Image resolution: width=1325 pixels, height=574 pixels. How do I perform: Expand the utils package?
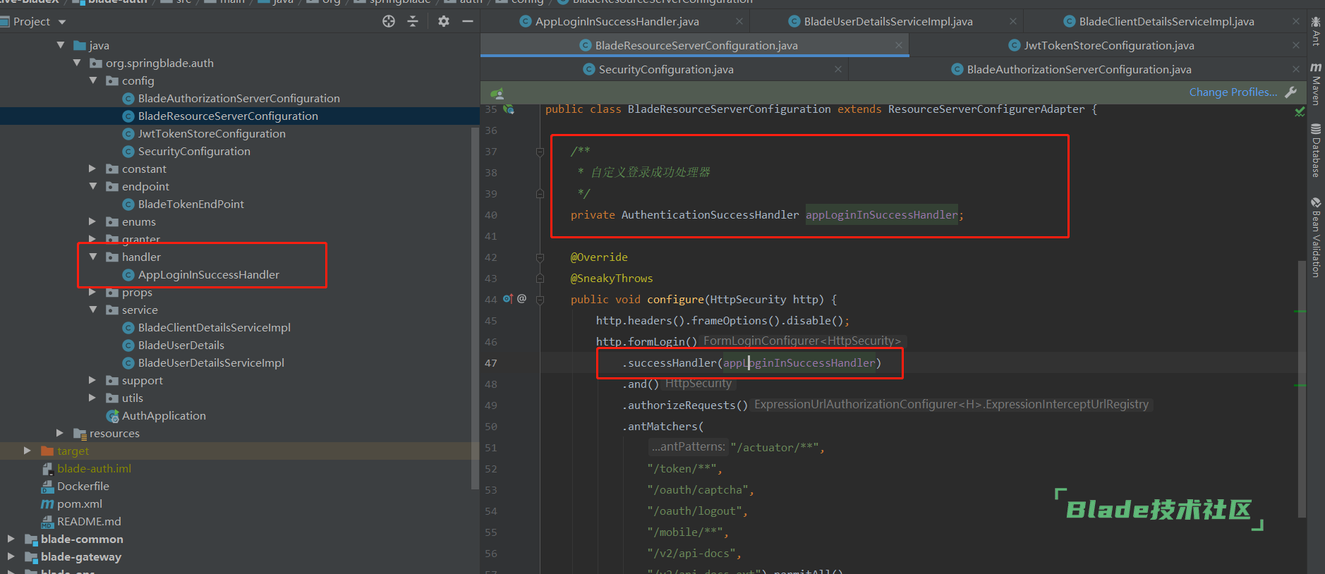[x=92, y=398]
